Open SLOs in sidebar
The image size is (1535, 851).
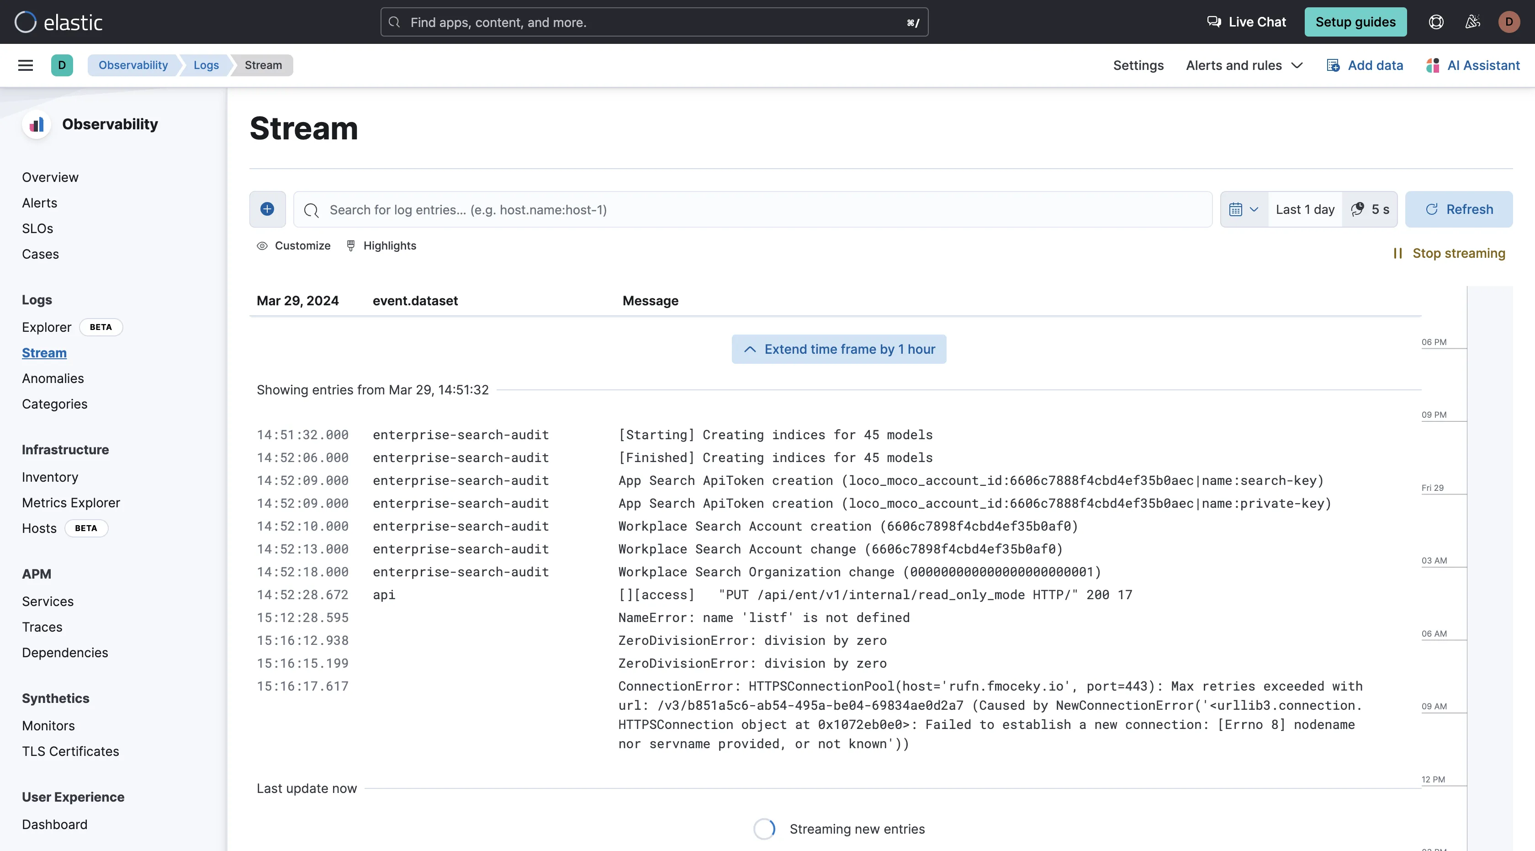point(37,228)
